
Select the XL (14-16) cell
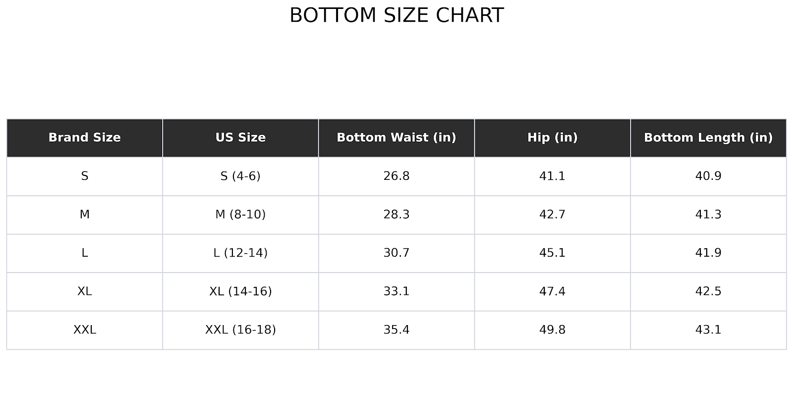(240, 291)
